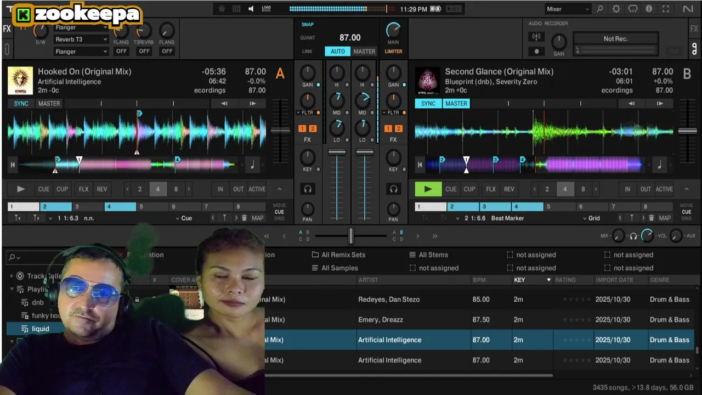The height and width of the screenshot is (395, 702).
Task: Toggle Deck A SYNC button
Action: (x=21, y=103)
